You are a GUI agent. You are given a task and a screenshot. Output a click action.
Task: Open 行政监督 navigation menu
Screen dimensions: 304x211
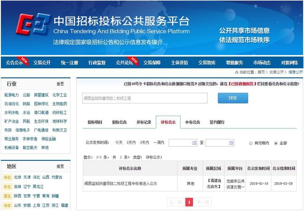97,62
